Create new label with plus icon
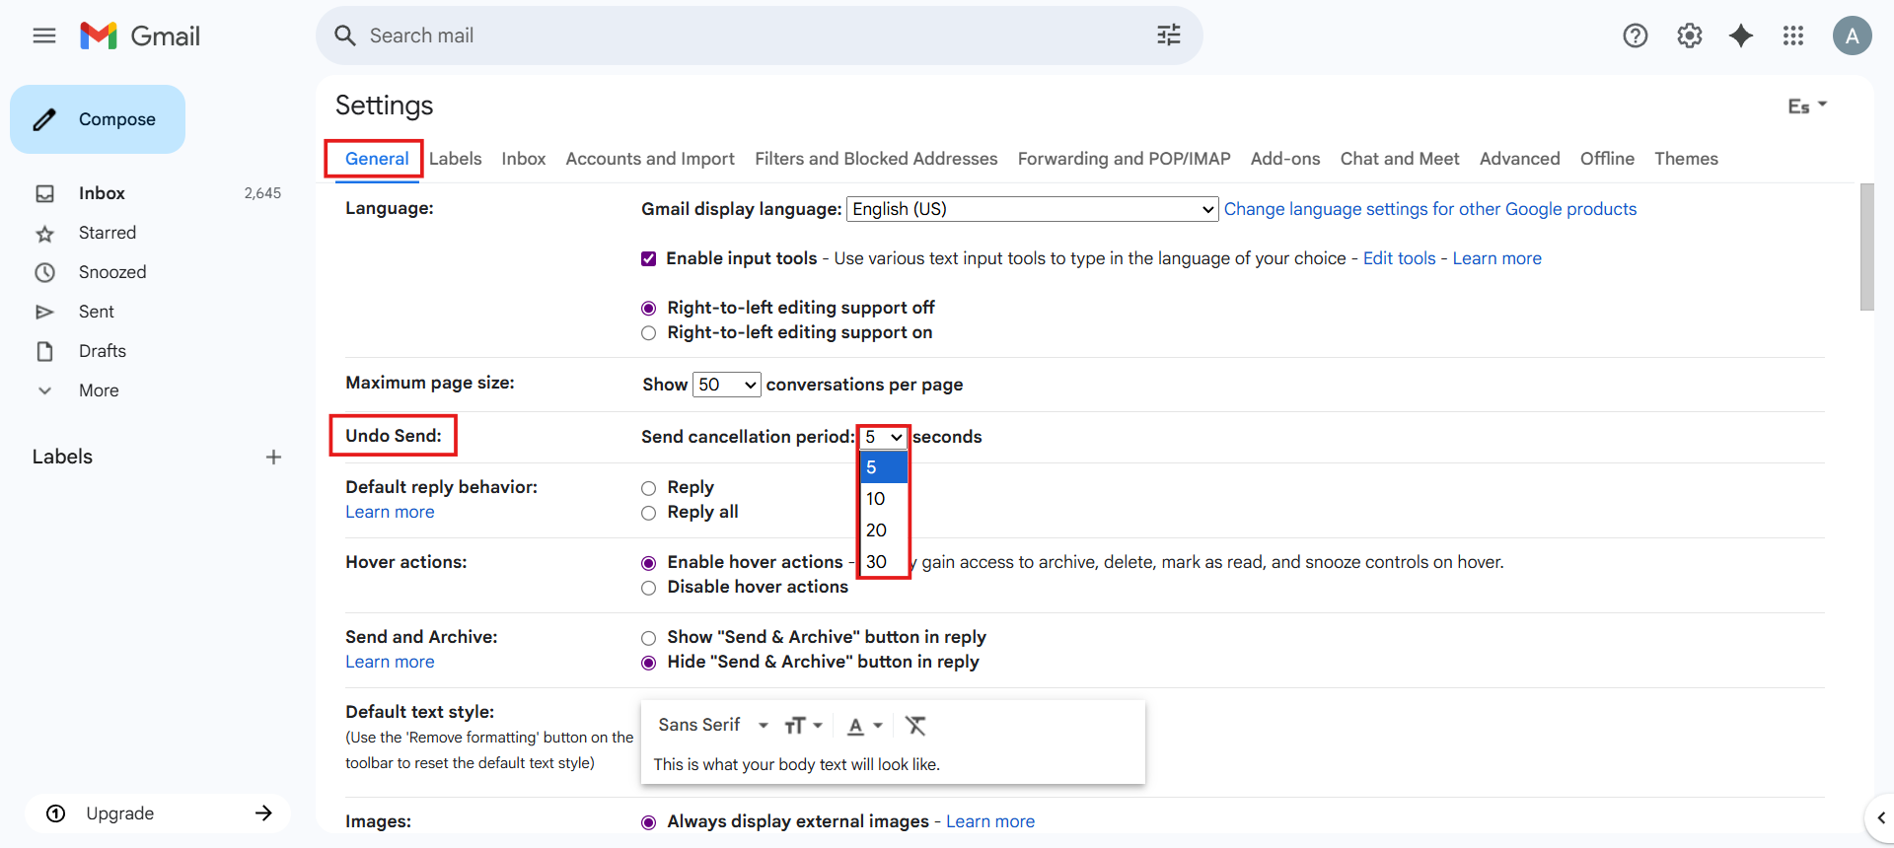The image size is (1894, 848). 273,458
